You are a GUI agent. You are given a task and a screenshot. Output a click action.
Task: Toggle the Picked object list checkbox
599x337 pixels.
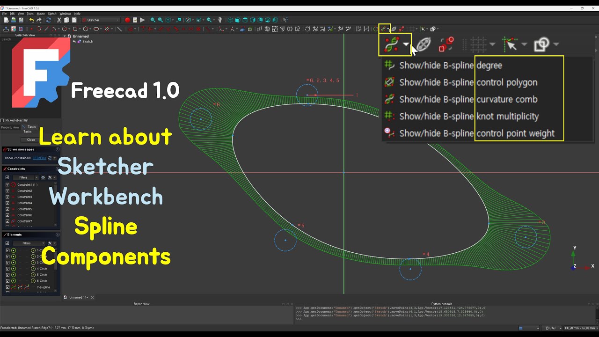(x=2, y=120)
